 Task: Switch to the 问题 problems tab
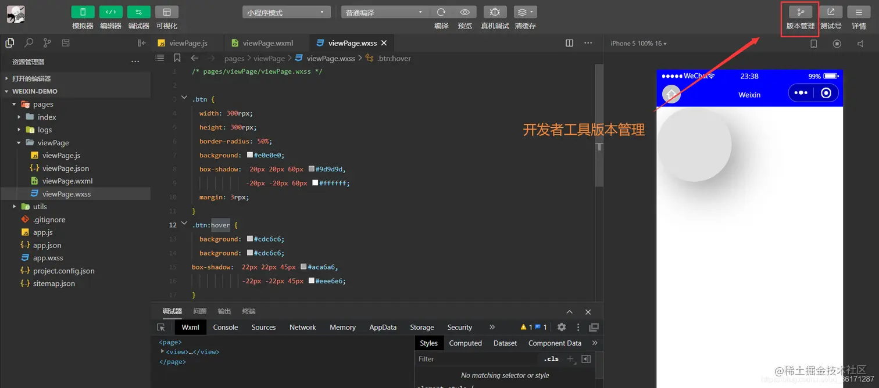(200, 311)
